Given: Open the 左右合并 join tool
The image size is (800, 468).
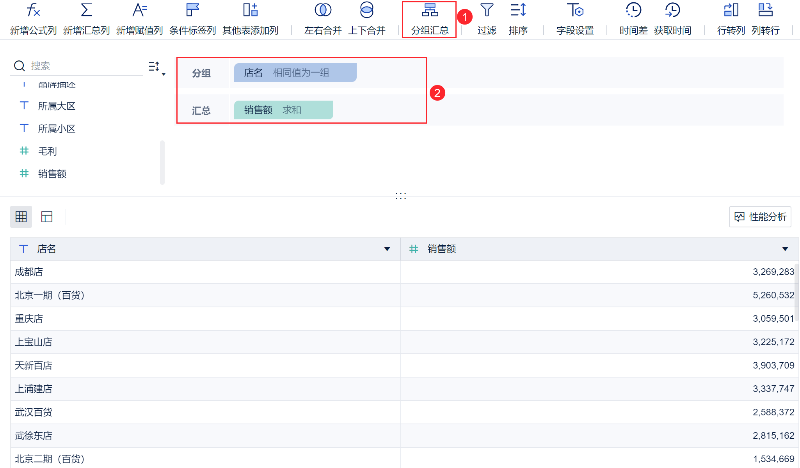Looking at the screenshot, I should point(323,11).
